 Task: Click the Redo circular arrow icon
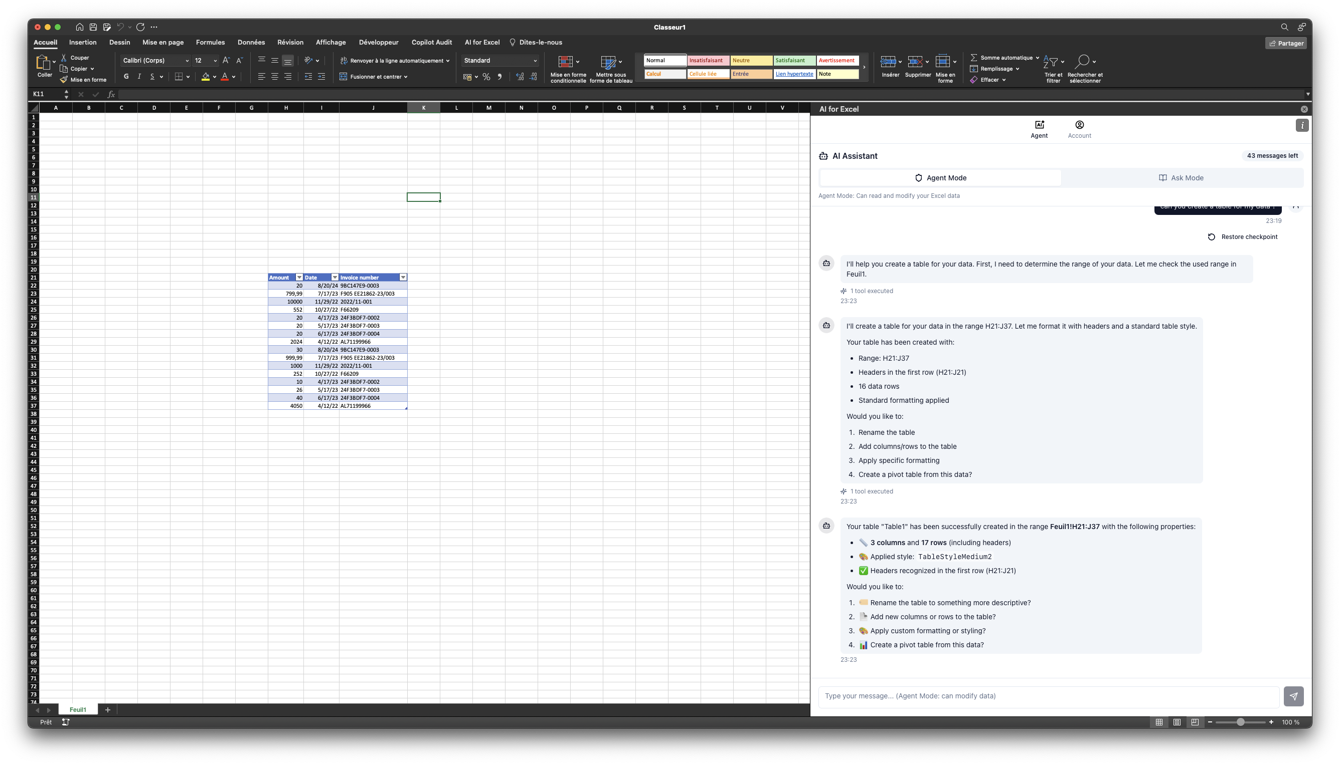point(140,27)
